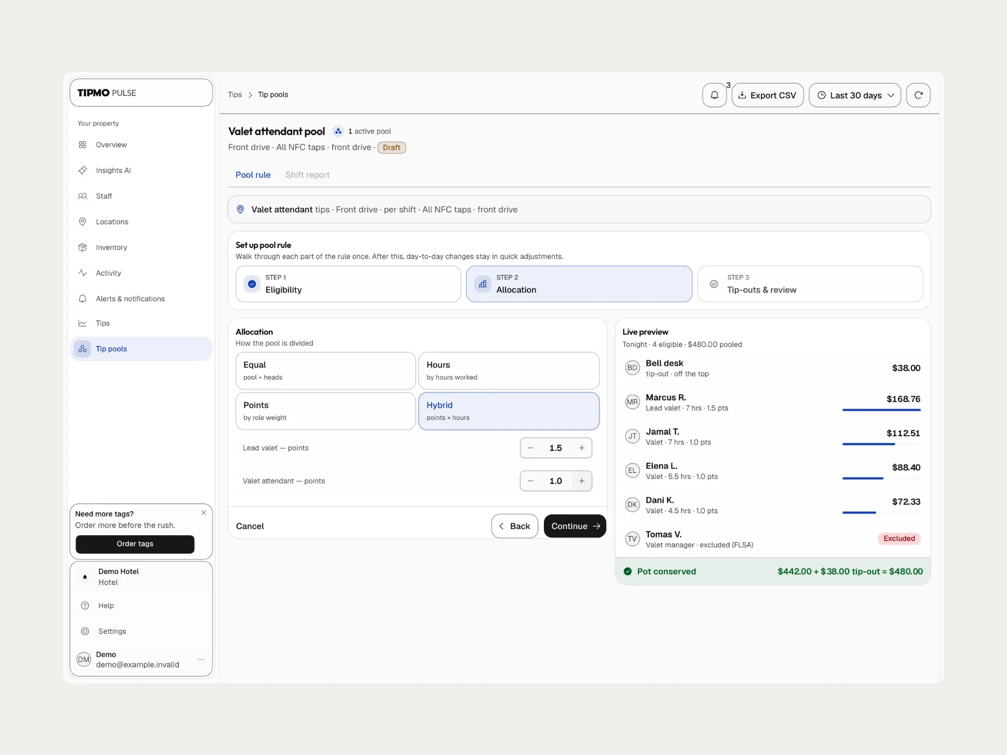The height and width of the screenshot is (755, 1007).
Task: Click Continue to next step
Action: pos(575,526)
